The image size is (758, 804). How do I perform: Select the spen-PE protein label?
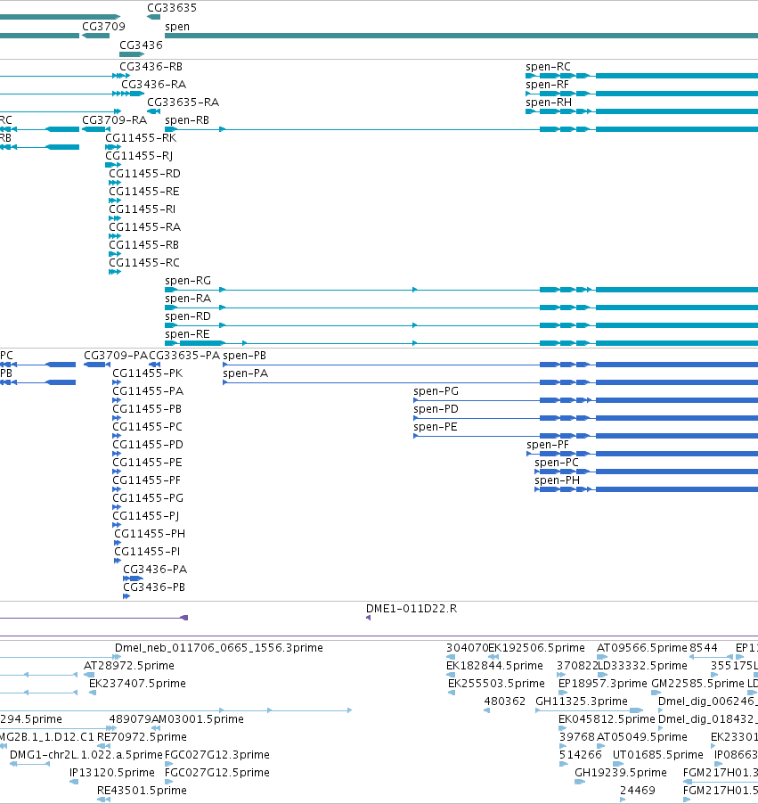(436, 427)
